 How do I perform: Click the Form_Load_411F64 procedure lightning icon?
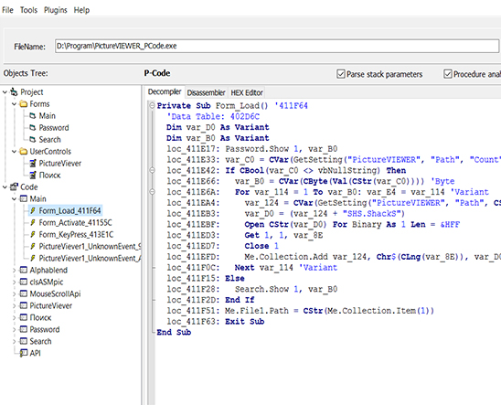click(33, 210)
